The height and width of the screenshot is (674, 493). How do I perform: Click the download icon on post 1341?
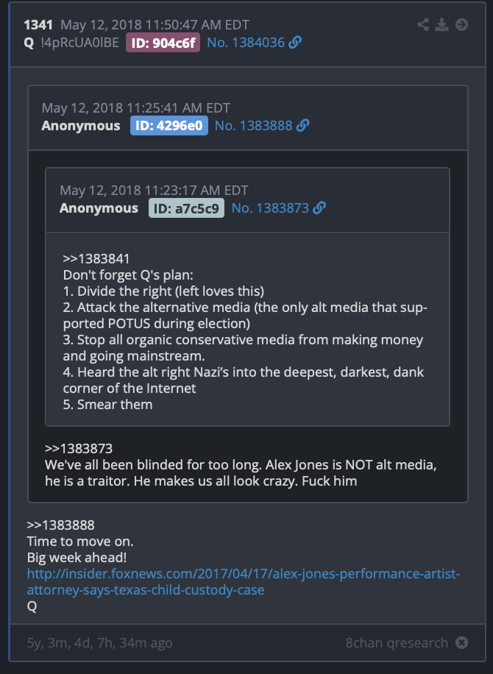click(441, 24)
